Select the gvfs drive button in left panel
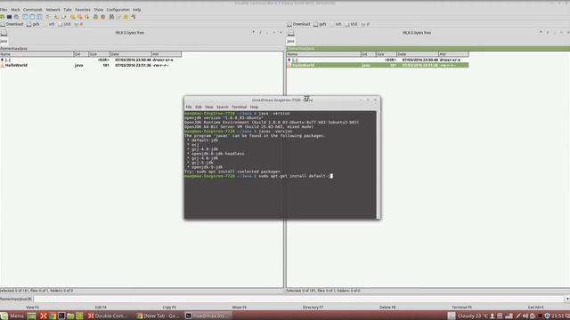This screenshot has height=320, width=570. pyautogui.click(x=33, y=24)
